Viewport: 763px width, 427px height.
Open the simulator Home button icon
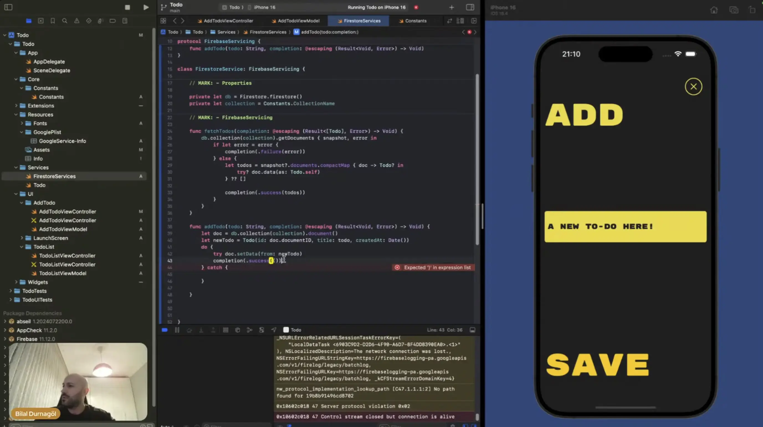click(714, 10)
